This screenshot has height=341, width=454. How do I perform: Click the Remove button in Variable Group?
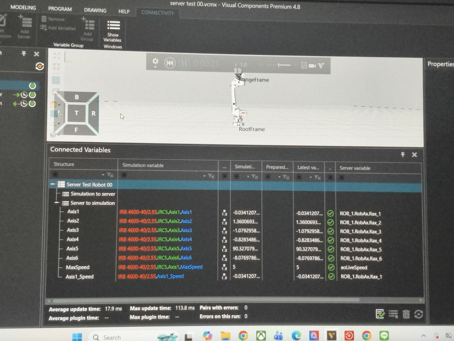(x=53, y=19)
